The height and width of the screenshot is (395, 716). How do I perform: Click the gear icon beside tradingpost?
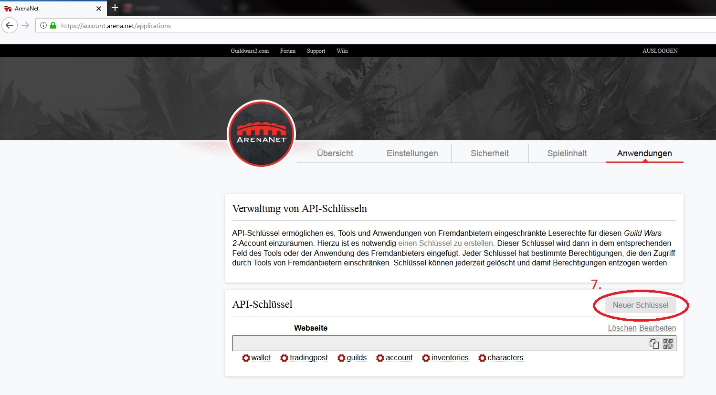point(284,358)
